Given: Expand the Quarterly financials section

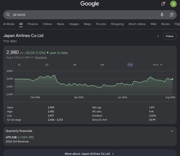Looking at the screenshot, I should click(x=172, y=131).
